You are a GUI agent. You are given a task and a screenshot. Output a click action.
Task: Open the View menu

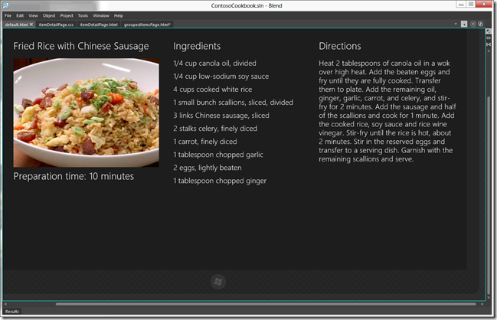pos(34,15)
